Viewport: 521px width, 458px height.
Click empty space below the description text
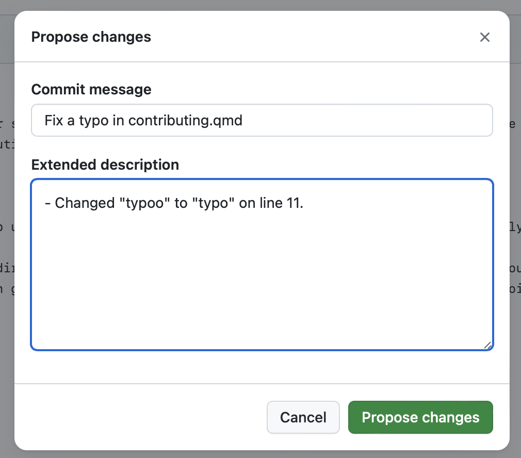262,282
